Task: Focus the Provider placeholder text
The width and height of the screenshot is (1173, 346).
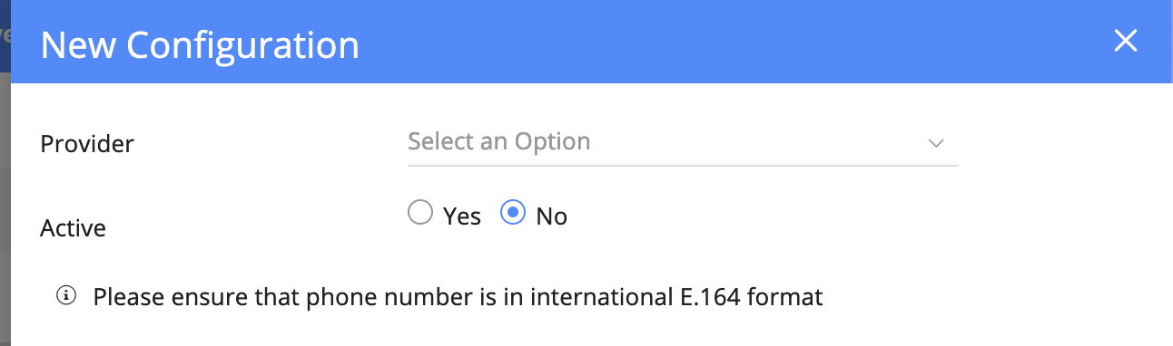Action: point(499,142)
